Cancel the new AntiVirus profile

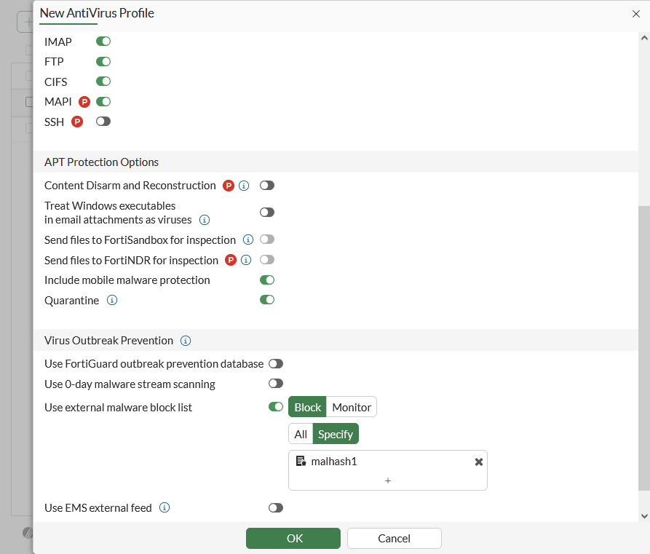tap(395, 539)
